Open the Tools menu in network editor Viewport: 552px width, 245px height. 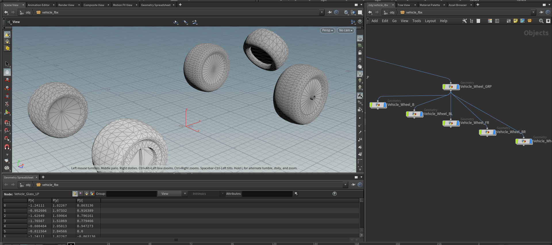[417, 21]
